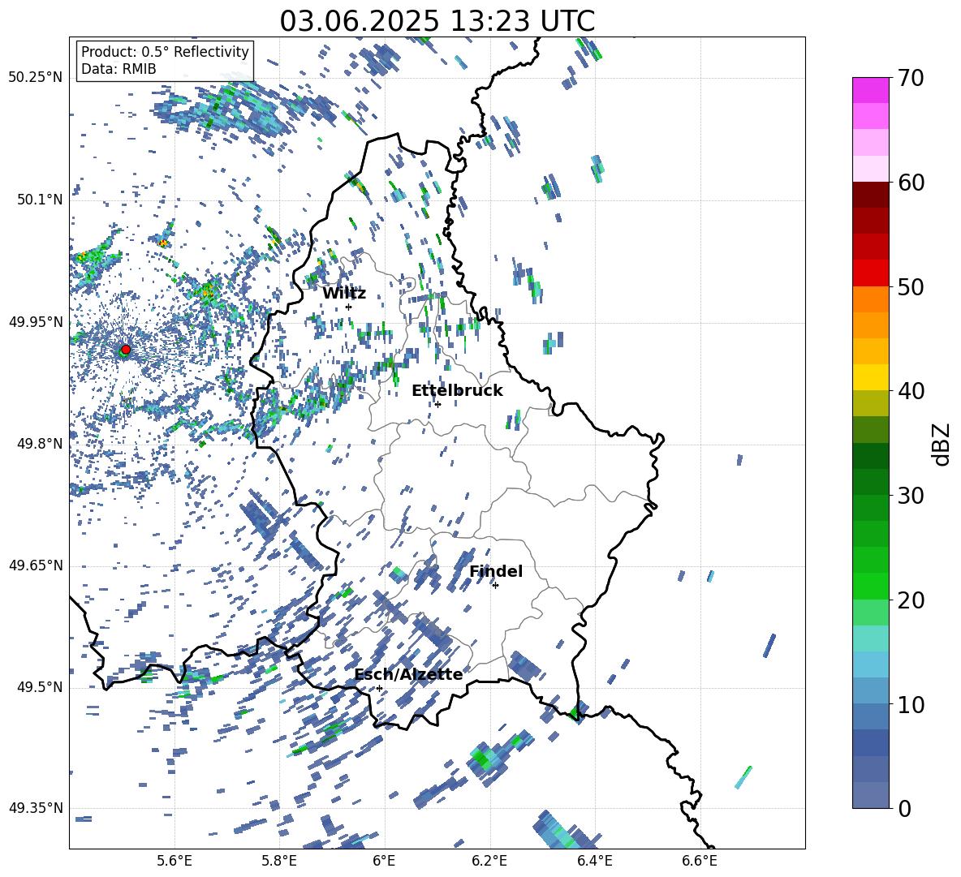Click the 60 value on the colorbar
This screenshot has height=877, width=961.
[911, 183]
